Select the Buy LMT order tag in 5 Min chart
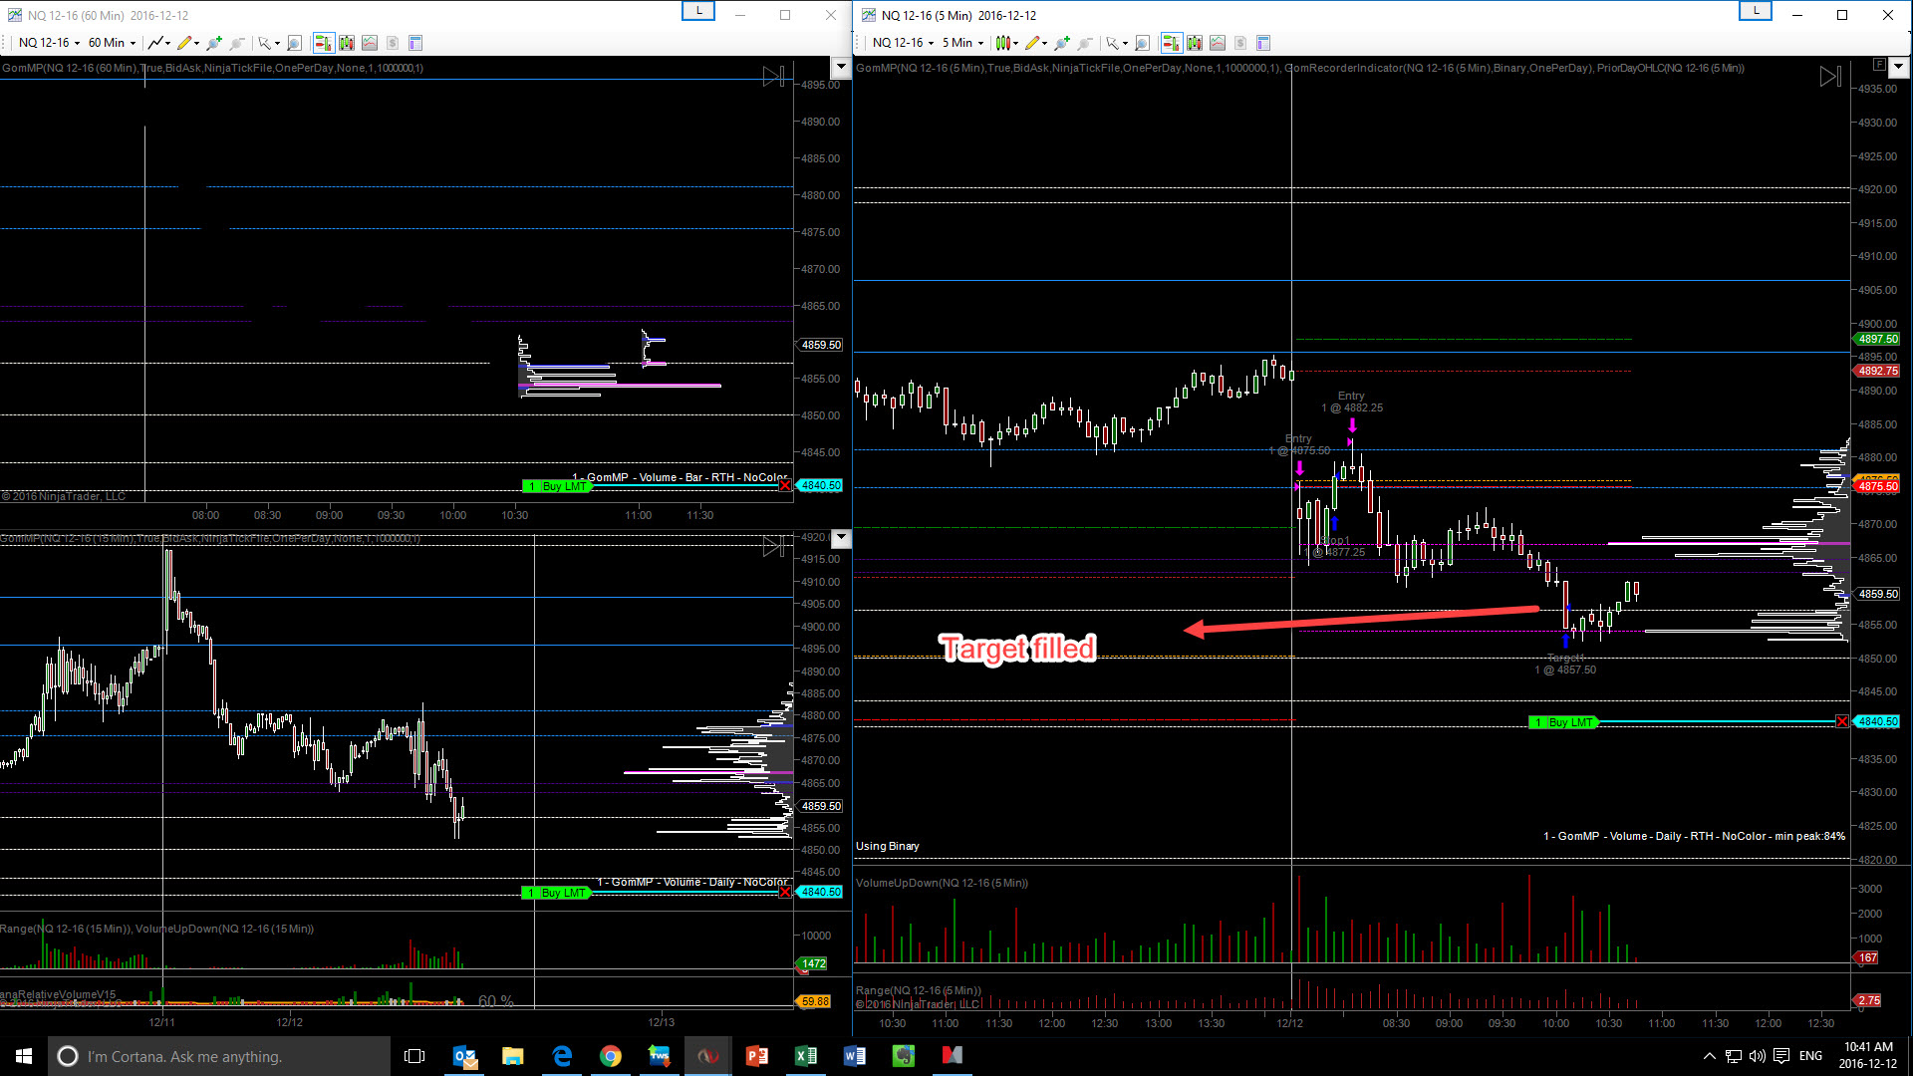The width and height of the screenshot is (1913, 1076). point(1563,722)
